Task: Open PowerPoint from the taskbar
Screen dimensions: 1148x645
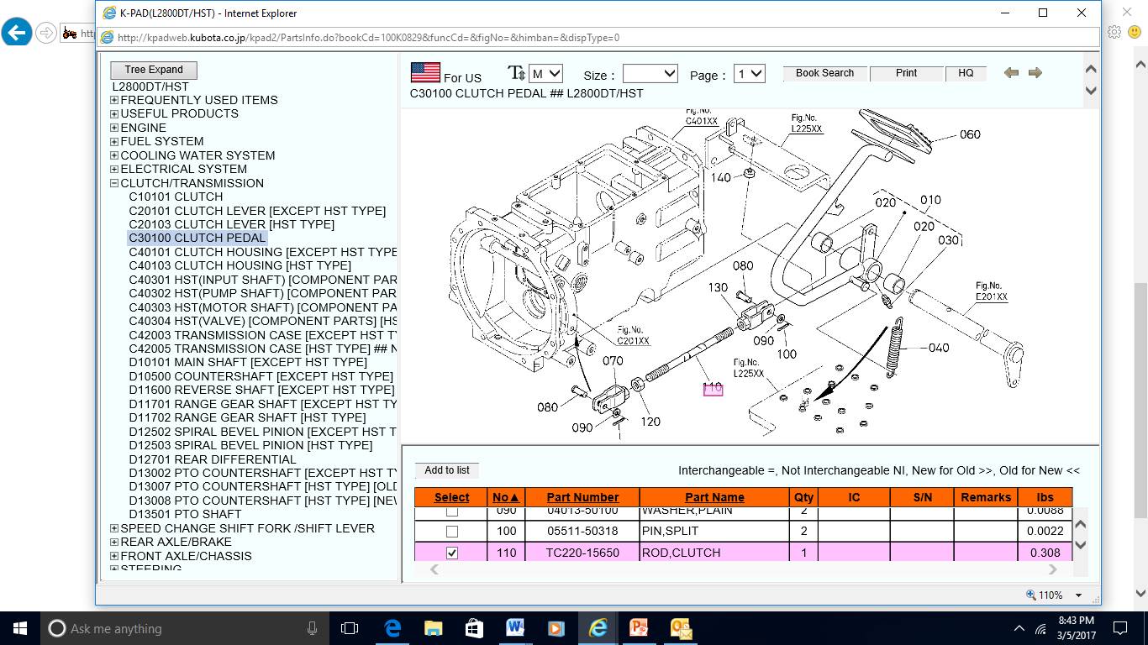Action: [x=639, y=628]
